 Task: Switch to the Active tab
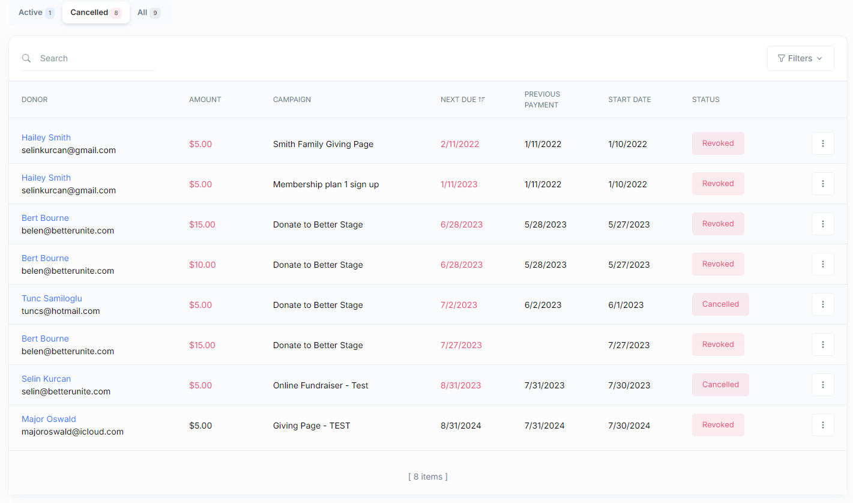tap(36, 12)
